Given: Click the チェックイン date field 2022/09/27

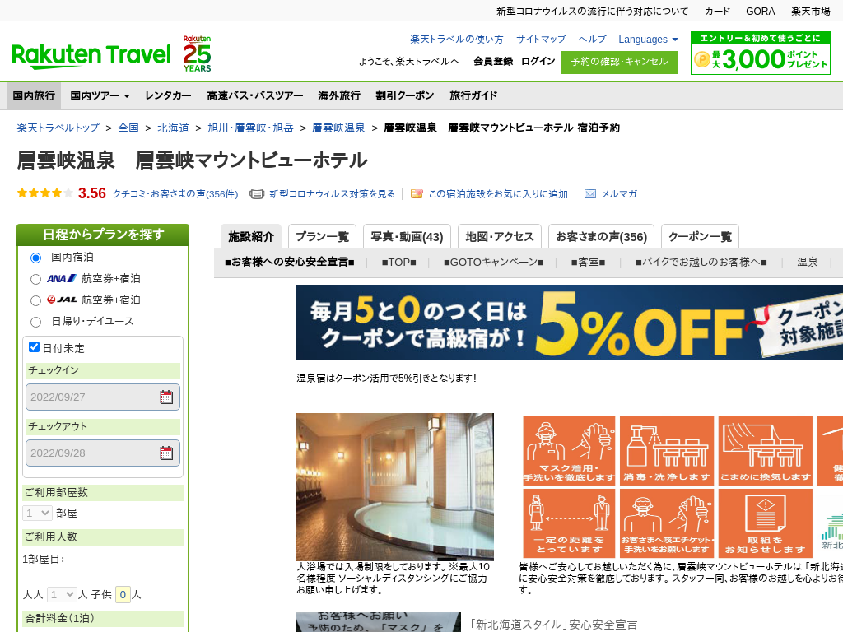Looking at the screenshot, I should point(103,397).
